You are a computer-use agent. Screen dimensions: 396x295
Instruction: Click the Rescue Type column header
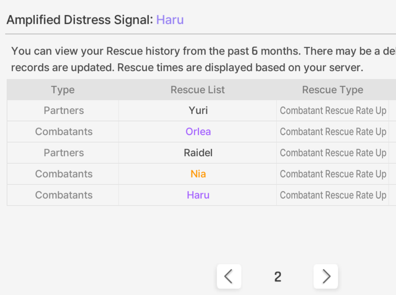tap(333, 90)
